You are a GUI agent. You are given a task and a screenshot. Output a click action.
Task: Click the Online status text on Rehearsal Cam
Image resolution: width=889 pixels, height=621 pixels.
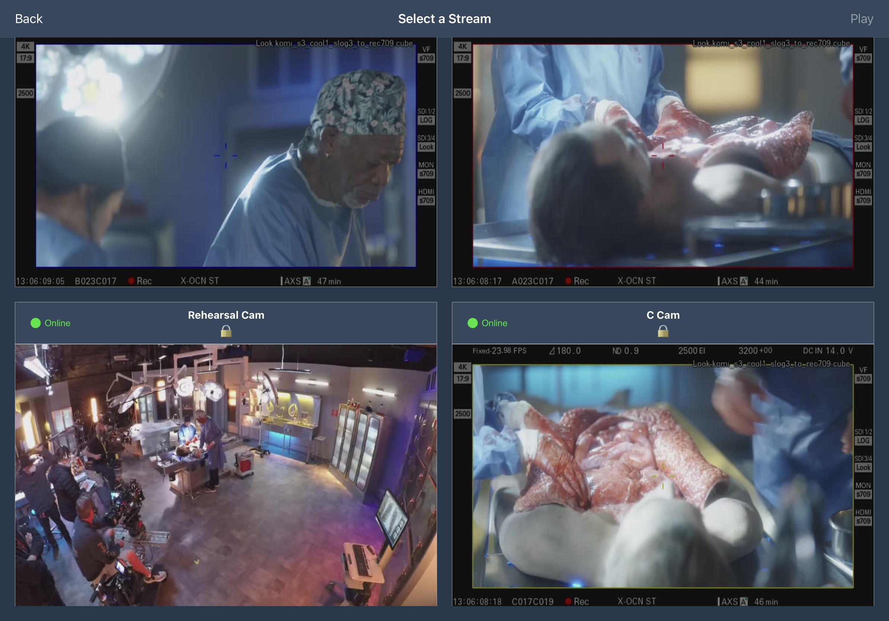tap(57, 323)
